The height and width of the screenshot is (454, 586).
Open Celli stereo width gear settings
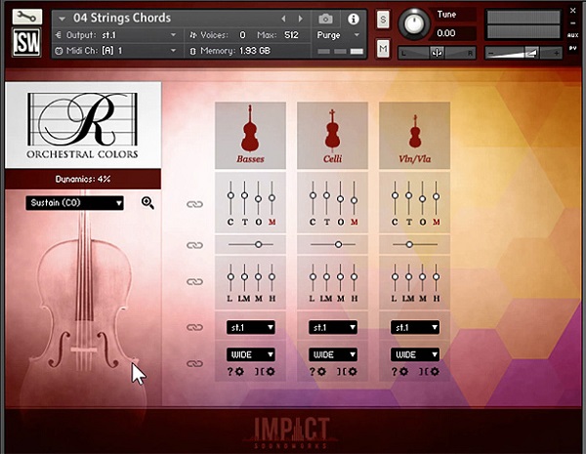pyautogui.click(x=347, y=371)
